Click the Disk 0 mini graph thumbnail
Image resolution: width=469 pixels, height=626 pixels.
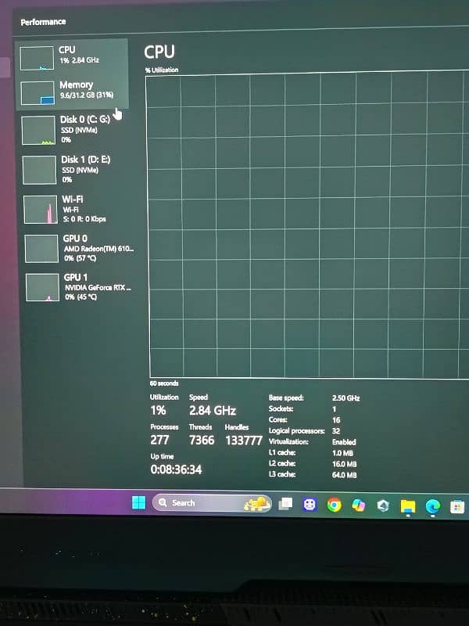(x=38, y=130)
